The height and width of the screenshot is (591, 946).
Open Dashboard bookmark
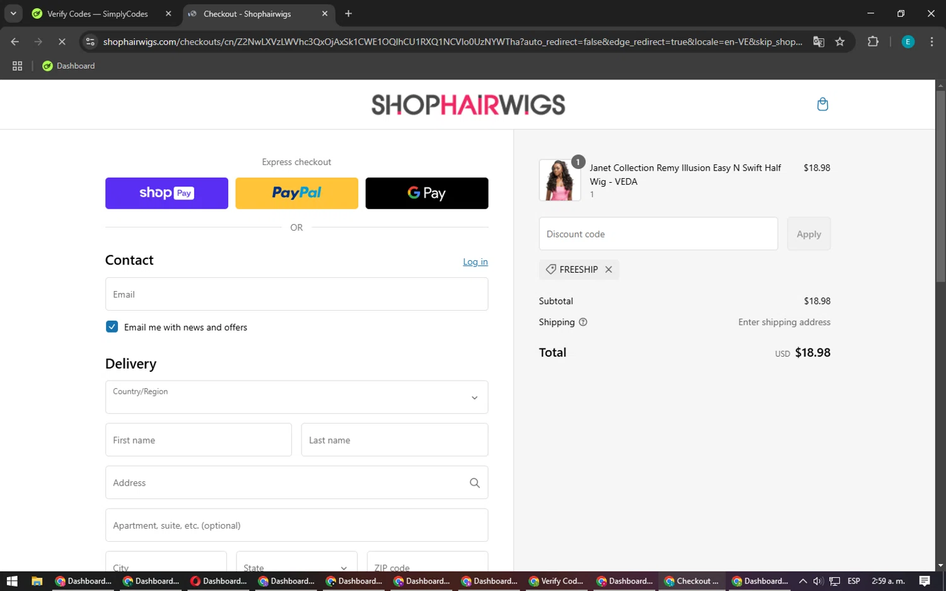pos(69,66)
